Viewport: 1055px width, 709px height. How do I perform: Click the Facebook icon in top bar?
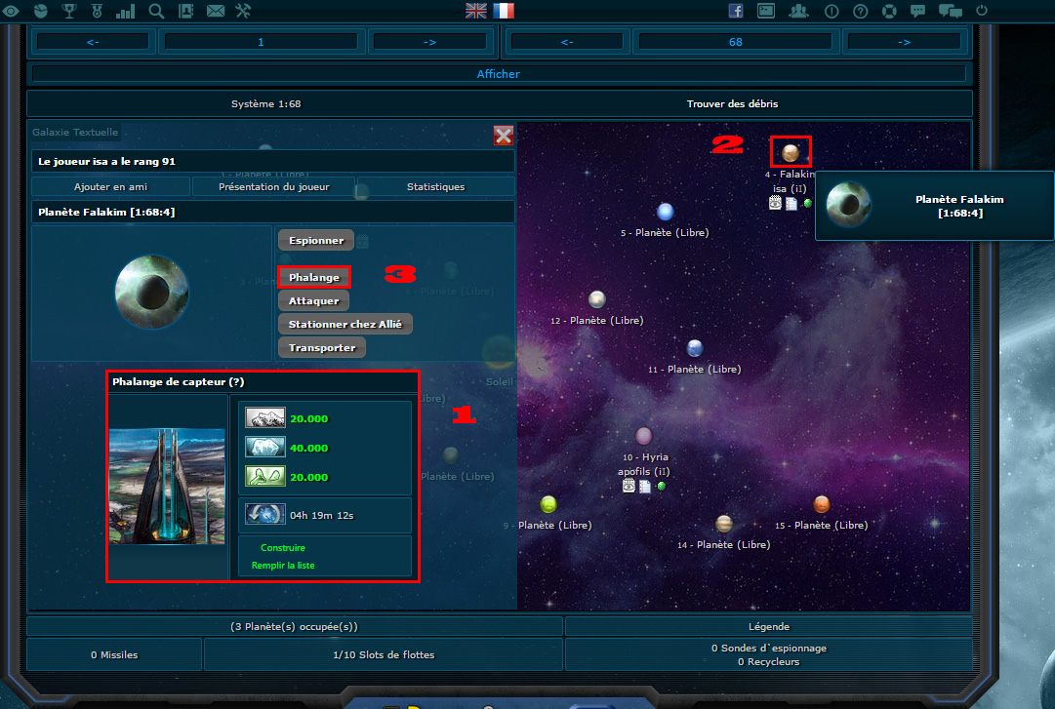pyautogui.click(x=737, y=12)
